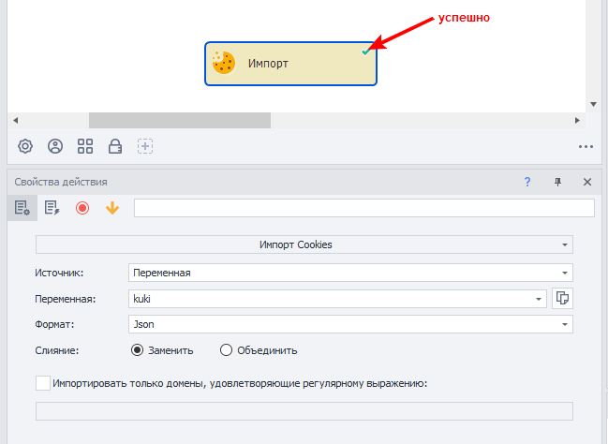The image size is (608, 444).
Task: Open the profile user icon
Action: pos(55,146)
